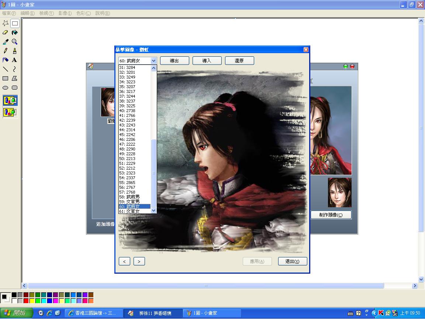
Task: Click the dropdown list scroll-up arrow
Action: pyautogui.click(x=154, y=68)
